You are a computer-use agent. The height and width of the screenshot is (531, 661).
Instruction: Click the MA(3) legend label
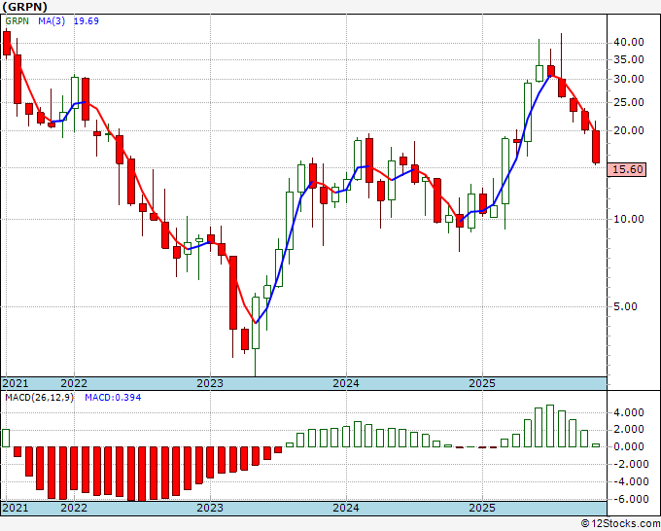pyautogui.click(x=52, y=21)
